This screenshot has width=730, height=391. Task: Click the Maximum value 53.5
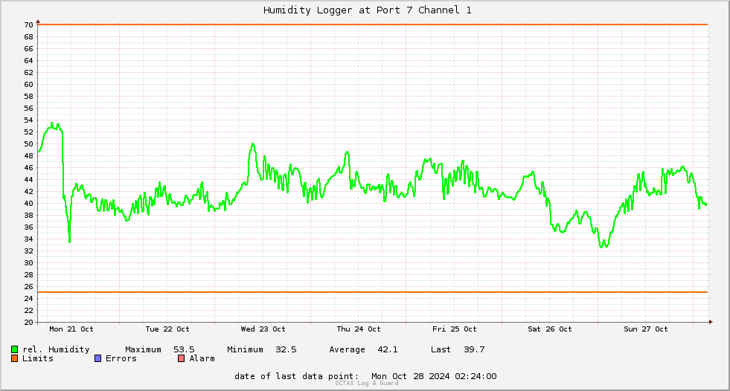pyautogui.click(x=184, y=349)
